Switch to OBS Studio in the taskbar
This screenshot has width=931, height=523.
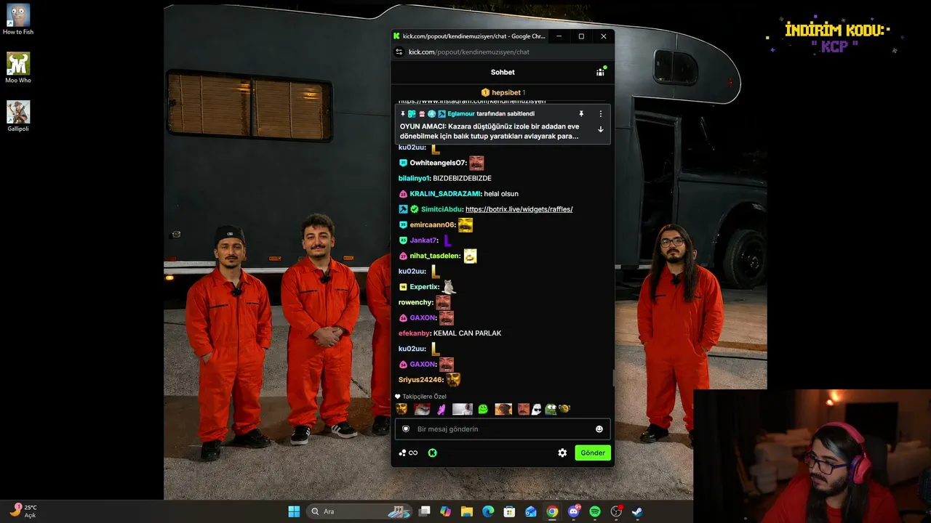(616, 511)
